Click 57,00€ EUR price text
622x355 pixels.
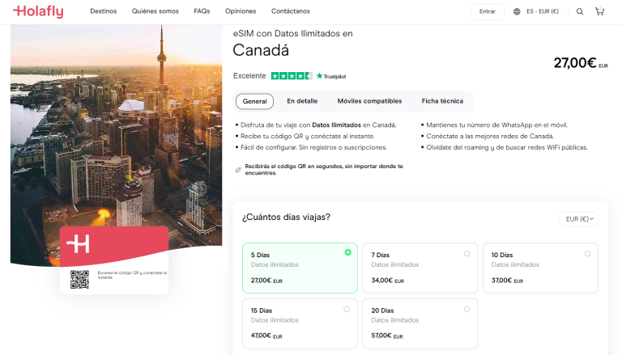(x=387, y=336)
